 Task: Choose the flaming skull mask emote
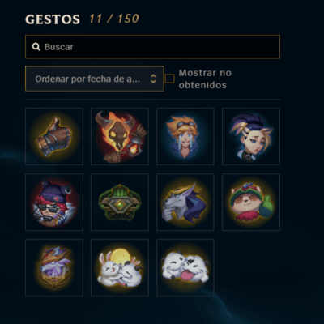tap(120, 136)
